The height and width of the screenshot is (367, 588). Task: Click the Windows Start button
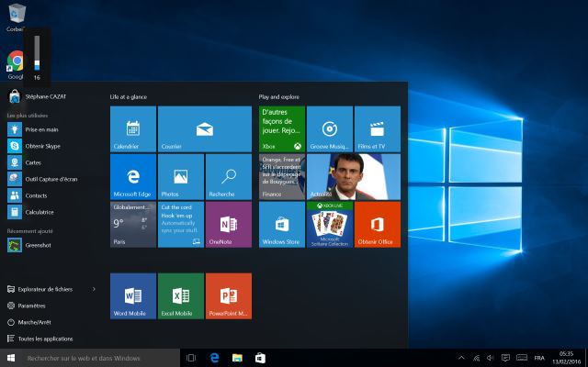[x=11, y=358]
